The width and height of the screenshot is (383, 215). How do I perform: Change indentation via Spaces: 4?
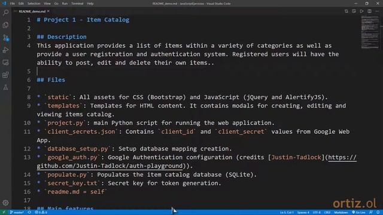click(x=303, y=213)
